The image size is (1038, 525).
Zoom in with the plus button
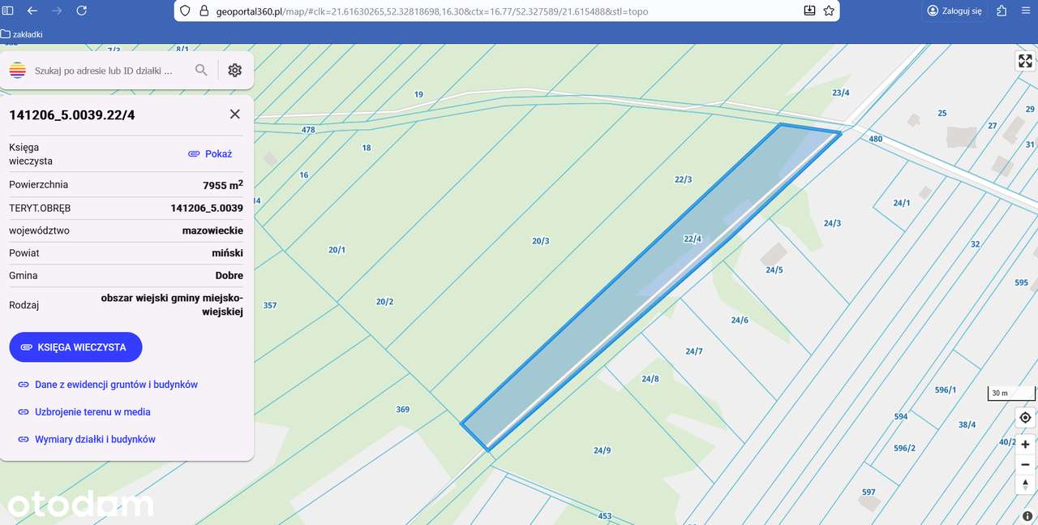click(x=1025, y=445)
